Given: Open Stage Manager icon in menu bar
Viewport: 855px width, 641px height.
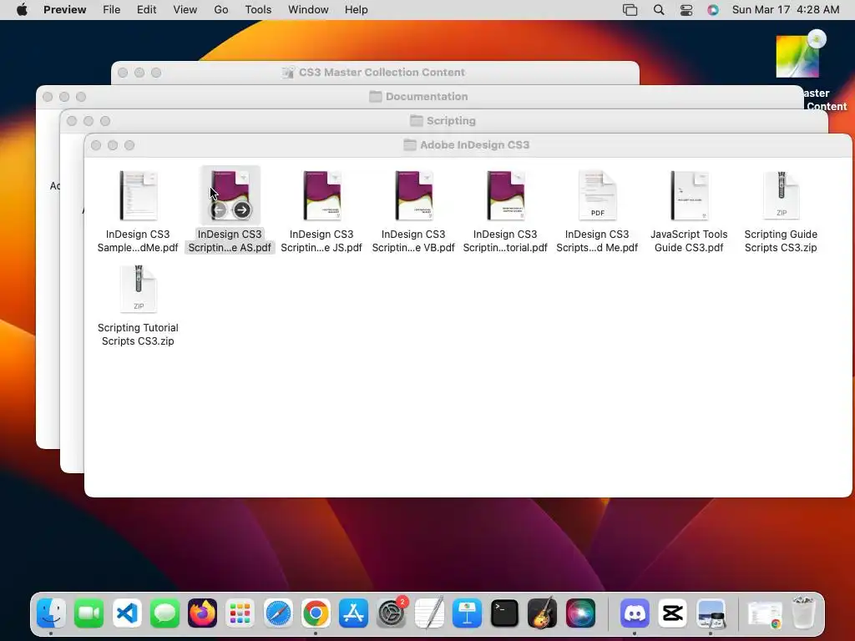Looking at the screenshot, I should point(630,10).
